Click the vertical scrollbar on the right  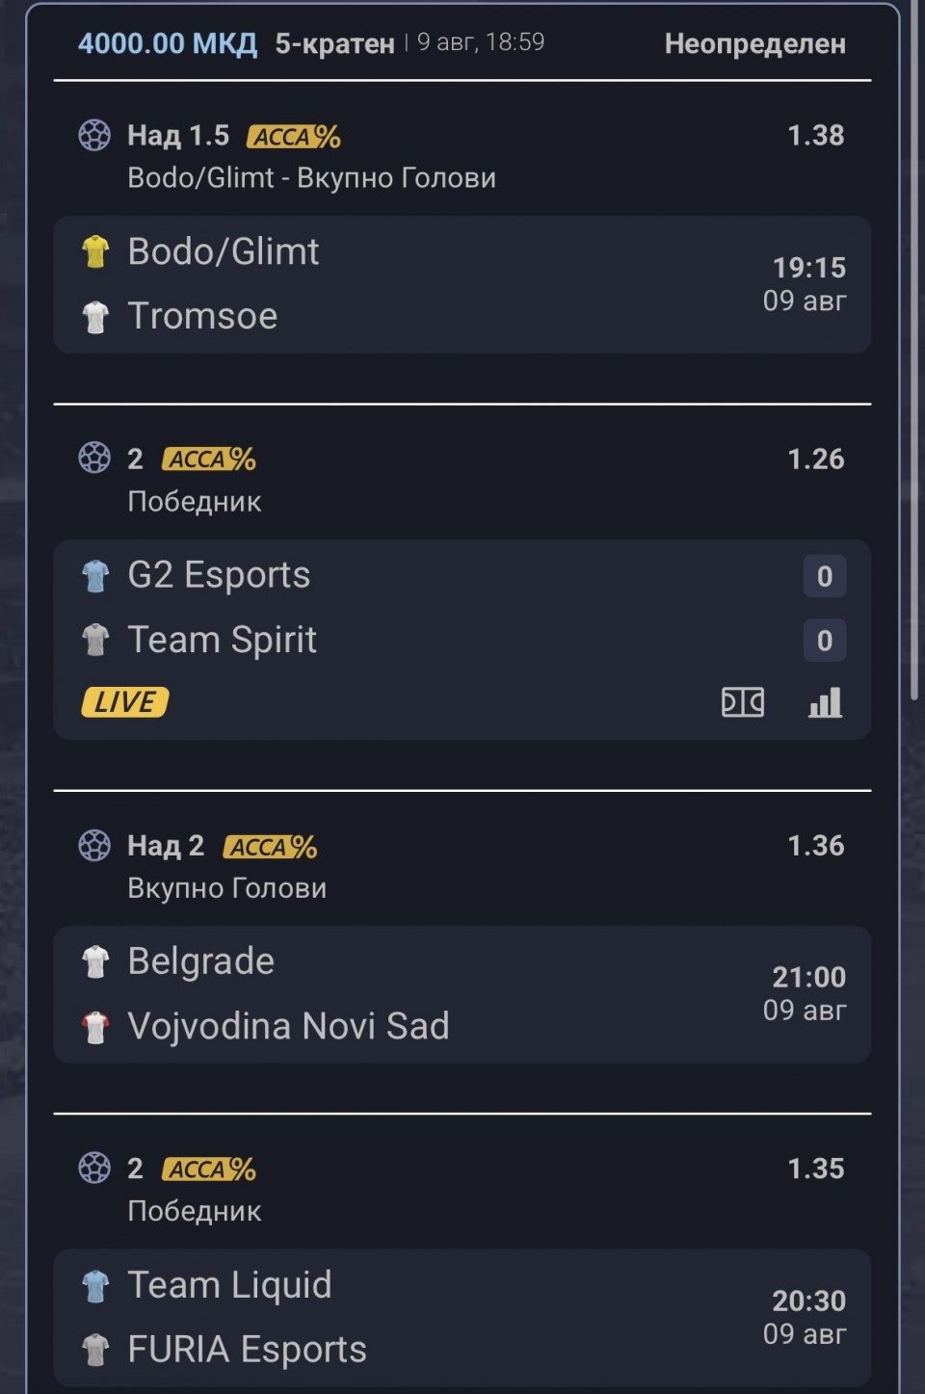click(x=914, y=352)
